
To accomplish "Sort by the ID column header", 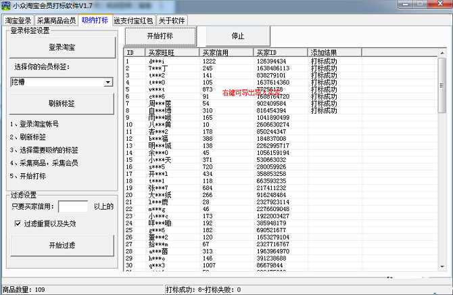I will pos(135,53).
